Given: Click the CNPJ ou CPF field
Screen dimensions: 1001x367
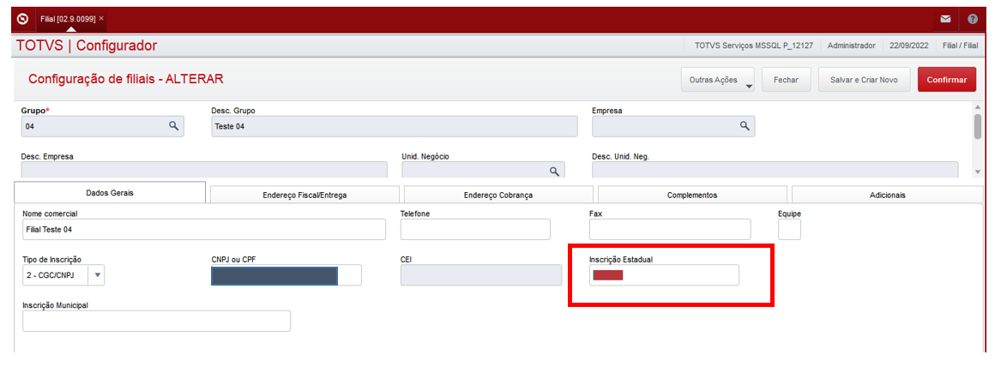Looking at the screenshot, I should click(x=286, y=275).
